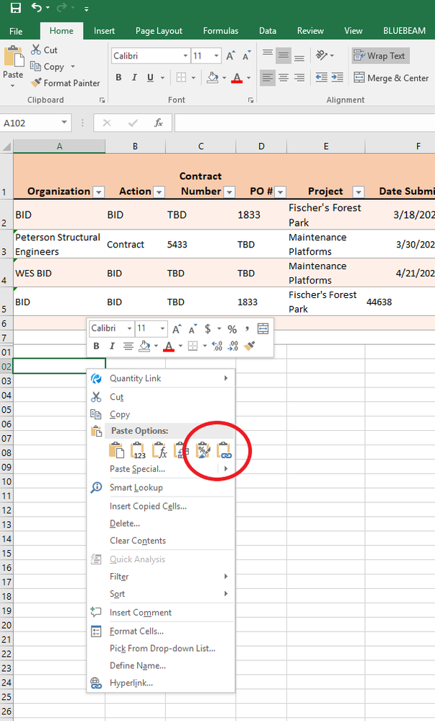Choose Paste Link option icon
Screen dimensions: 435x721
click(x=224, y=450)
